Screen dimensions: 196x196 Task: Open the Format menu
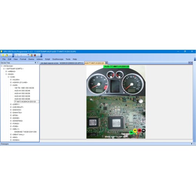coord(23,59)
